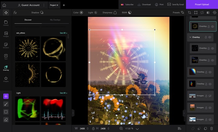Screen dimensions: 218x132
Task: Open Color adjustments
Action: [78, 13]
